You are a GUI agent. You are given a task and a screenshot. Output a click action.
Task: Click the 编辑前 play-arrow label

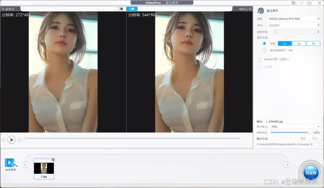[8, 9]
